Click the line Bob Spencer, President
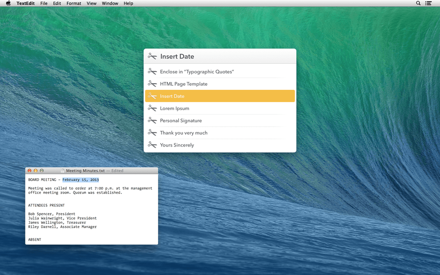Image resolution: width=440 pixels, height=275 pixels. pyautogui.click(x=51, y=214)
